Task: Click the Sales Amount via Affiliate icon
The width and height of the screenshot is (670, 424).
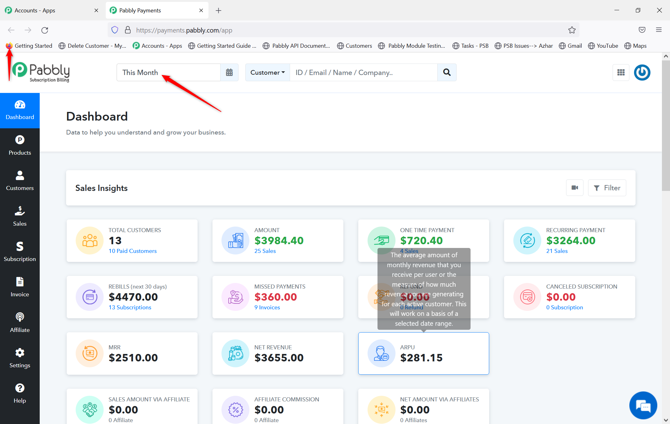Action: click(90, 410)
